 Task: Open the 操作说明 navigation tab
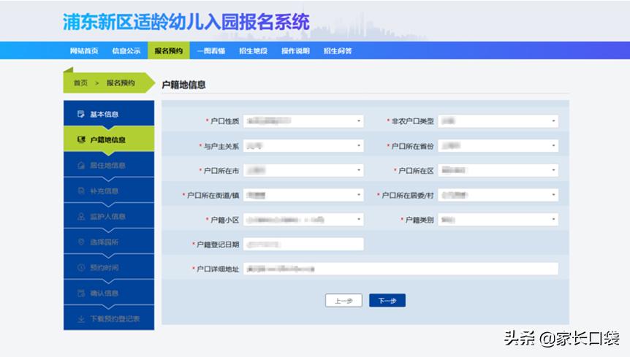295,51
